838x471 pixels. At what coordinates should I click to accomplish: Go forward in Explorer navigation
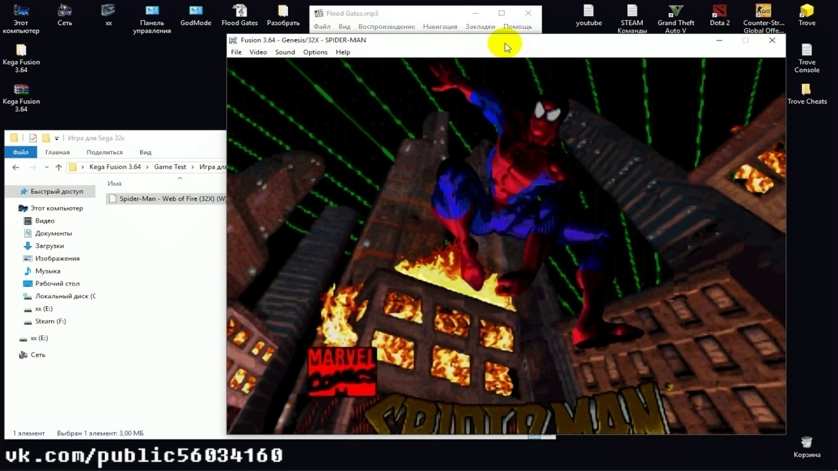[32, 167]
